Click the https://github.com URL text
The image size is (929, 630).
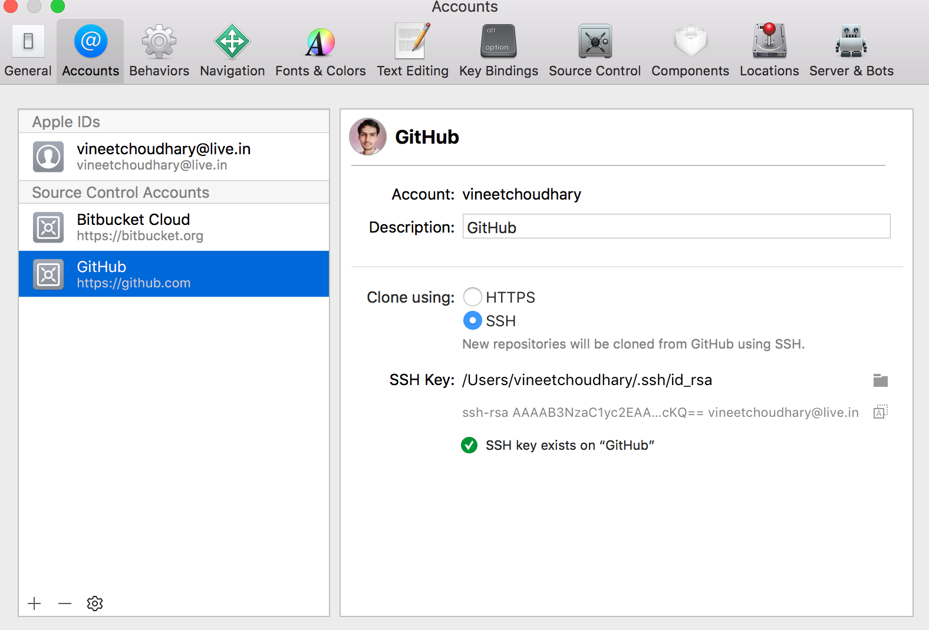(x=134, y=283)
